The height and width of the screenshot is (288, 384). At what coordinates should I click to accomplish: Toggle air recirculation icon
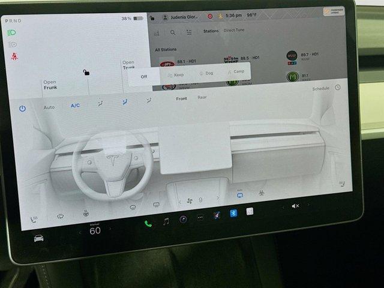coord(240,195)
